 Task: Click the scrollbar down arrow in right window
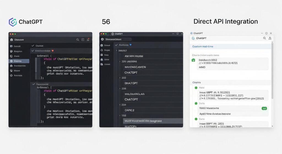[x=272, y=126]
